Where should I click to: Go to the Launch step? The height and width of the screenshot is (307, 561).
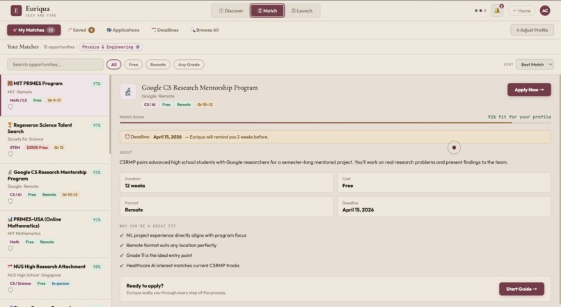(301, 10)
